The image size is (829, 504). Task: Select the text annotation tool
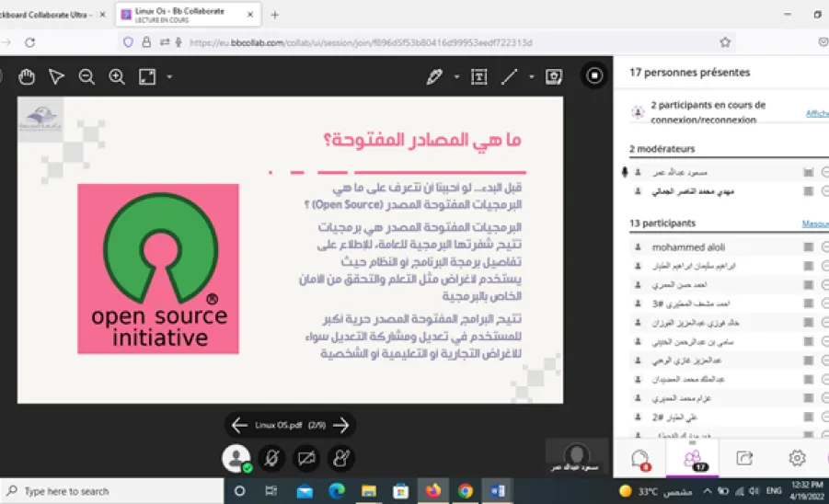click(x=479, y=77)
